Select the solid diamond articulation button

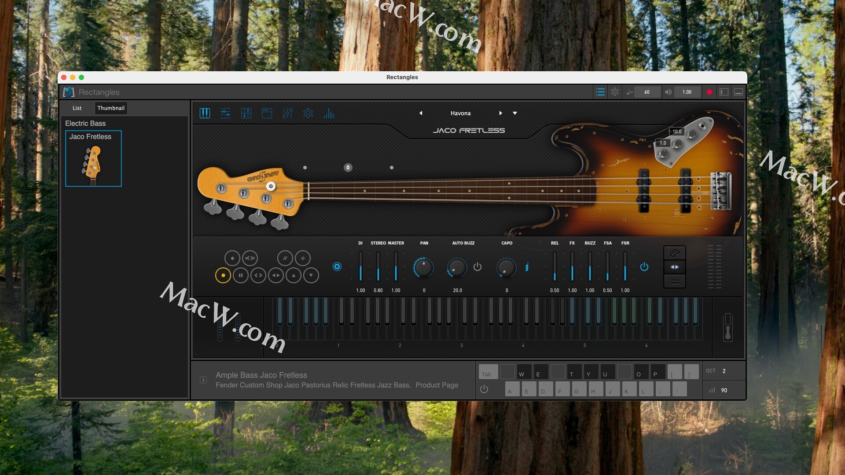pyautogui.click(x=232, y=258)
